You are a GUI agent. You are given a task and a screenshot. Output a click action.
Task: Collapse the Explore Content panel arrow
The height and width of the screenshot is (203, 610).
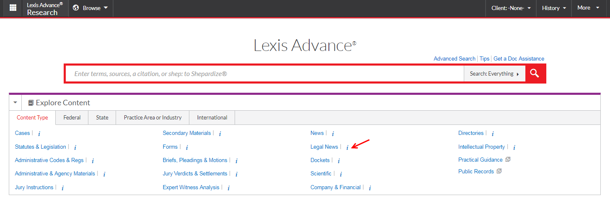pyautogui.click(x=15, y=102)
